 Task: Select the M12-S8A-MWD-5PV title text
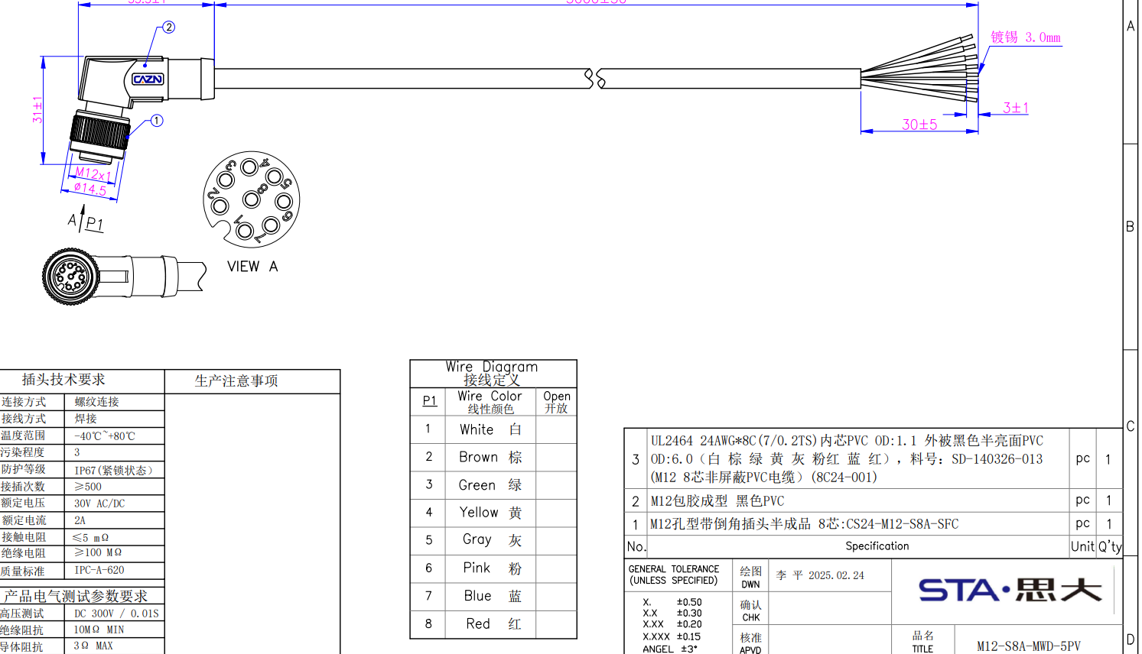click(1028, 646)
